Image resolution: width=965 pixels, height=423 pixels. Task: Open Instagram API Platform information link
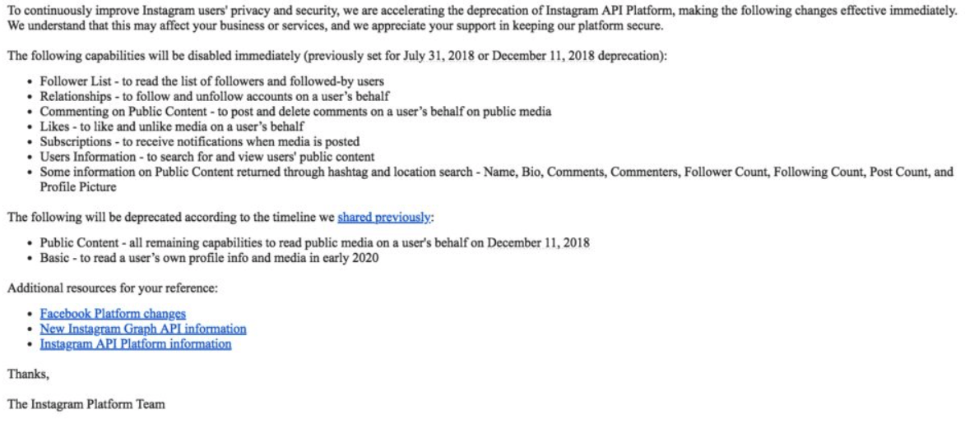[x=136, y=343]
